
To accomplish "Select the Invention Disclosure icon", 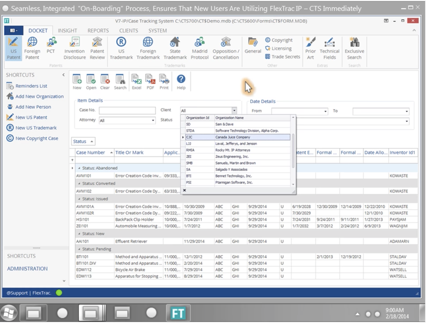I will [x=74, y=48].
